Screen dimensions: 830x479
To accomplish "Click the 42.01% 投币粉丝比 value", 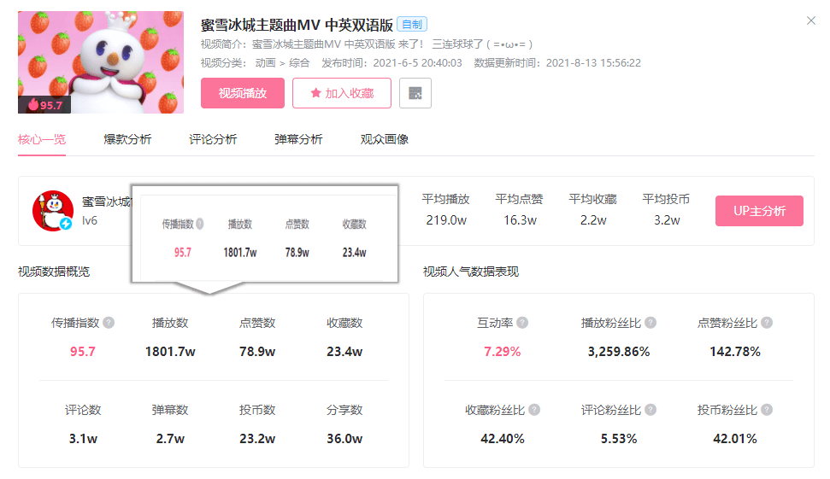I will click(x=735, y=439).
